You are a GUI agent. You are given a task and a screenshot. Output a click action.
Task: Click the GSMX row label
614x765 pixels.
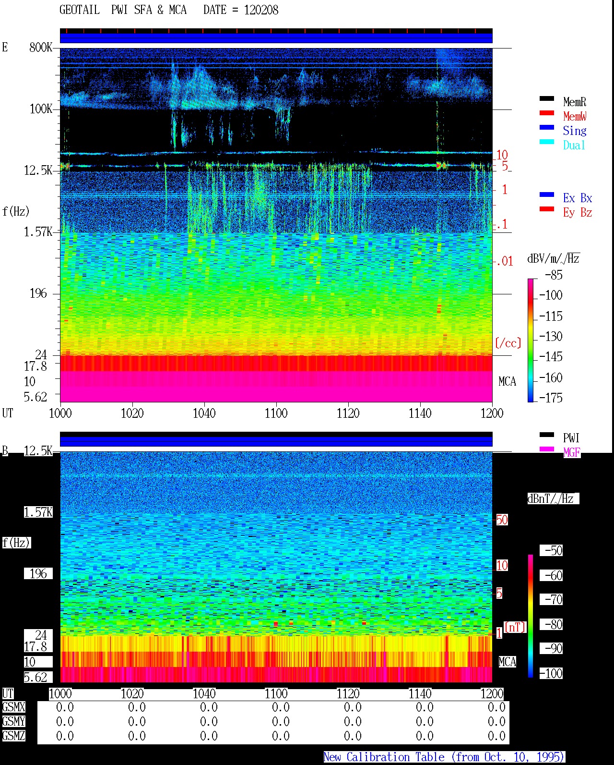pyautogui.click(x=13, y=707)
